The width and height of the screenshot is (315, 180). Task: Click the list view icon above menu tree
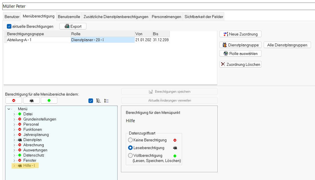(x=106, y=101)
